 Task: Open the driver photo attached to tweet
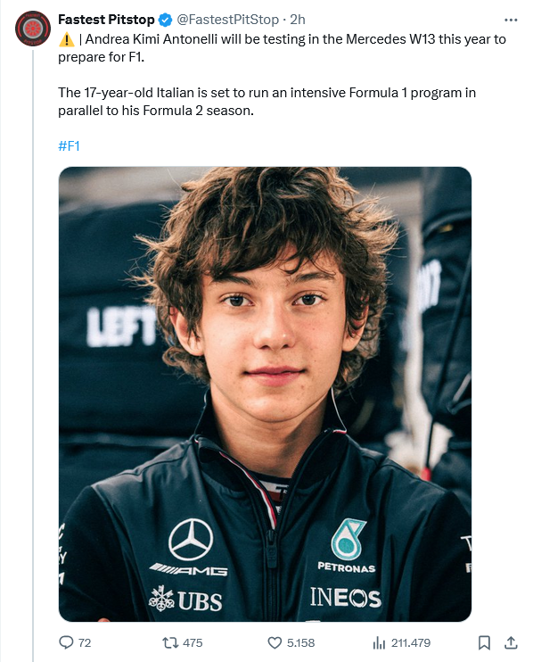[265, 394]
